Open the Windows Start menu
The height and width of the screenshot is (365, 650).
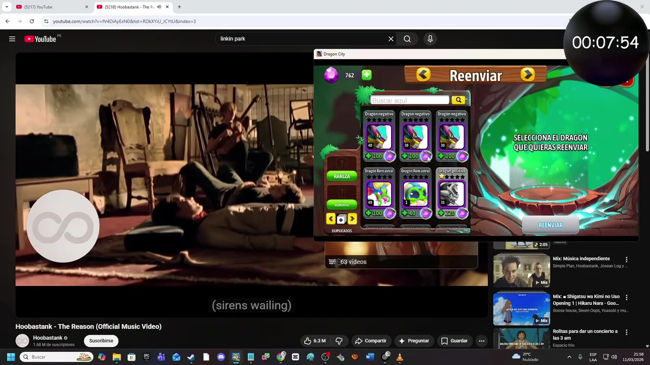pos(11,357)
